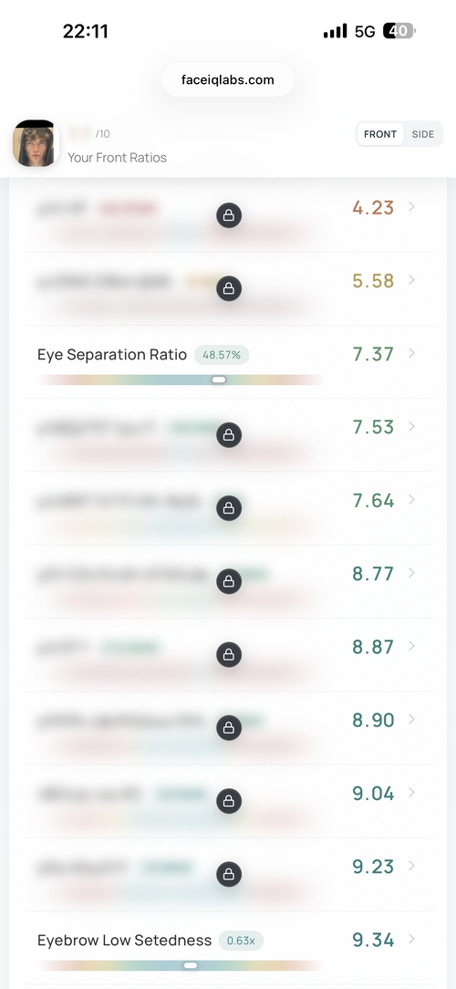Tap the lock icon on the 7.53 row

click(229, 435)
